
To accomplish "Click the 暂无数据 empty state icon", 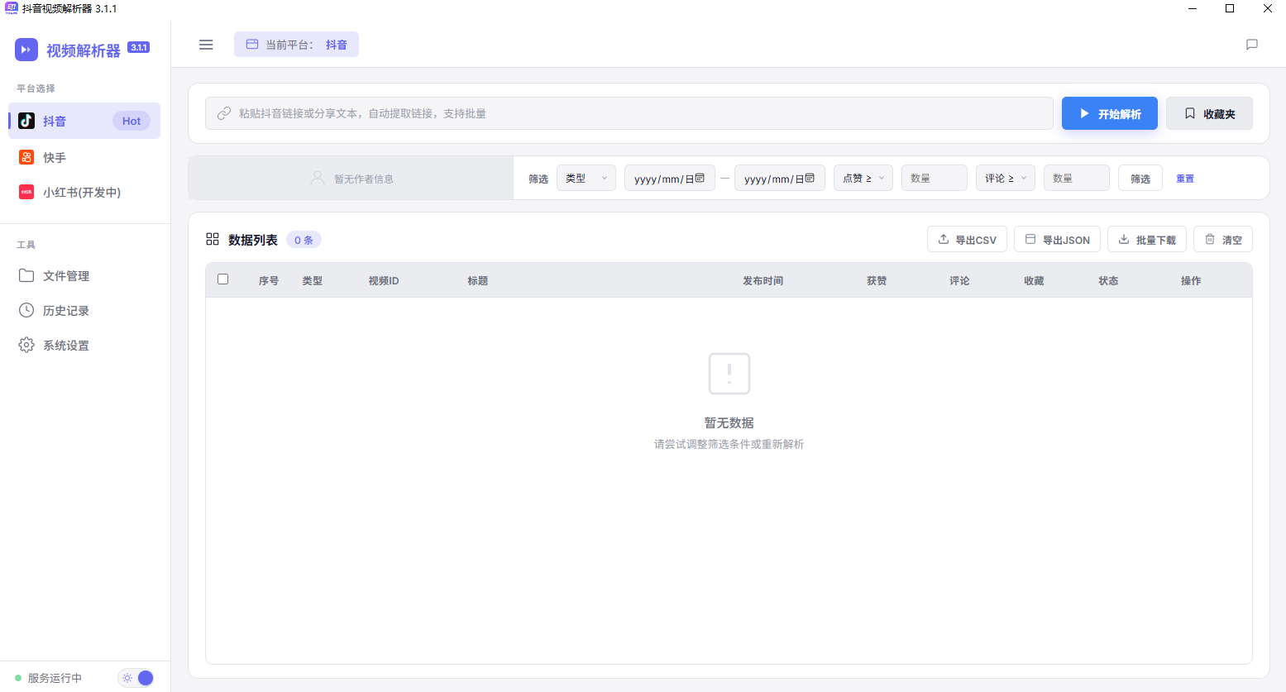I will tap(729, 374).
